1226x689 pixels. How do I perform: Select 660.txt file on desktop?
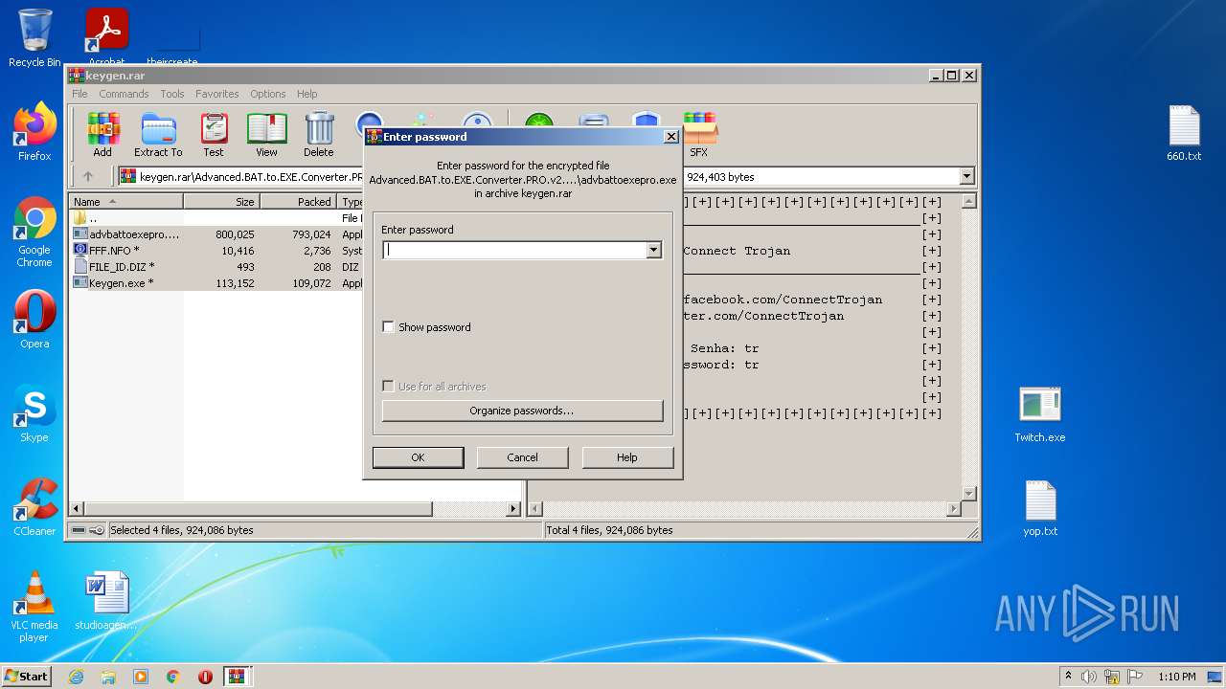pos(1184,133)
